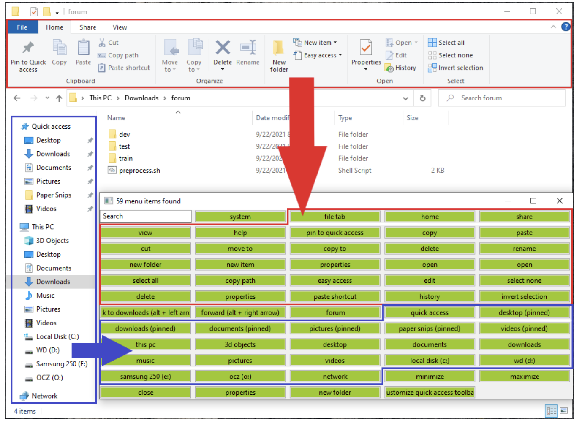Open the Share ribbon tab
Screen dimensions: 582x423
[x=88, y=27]
